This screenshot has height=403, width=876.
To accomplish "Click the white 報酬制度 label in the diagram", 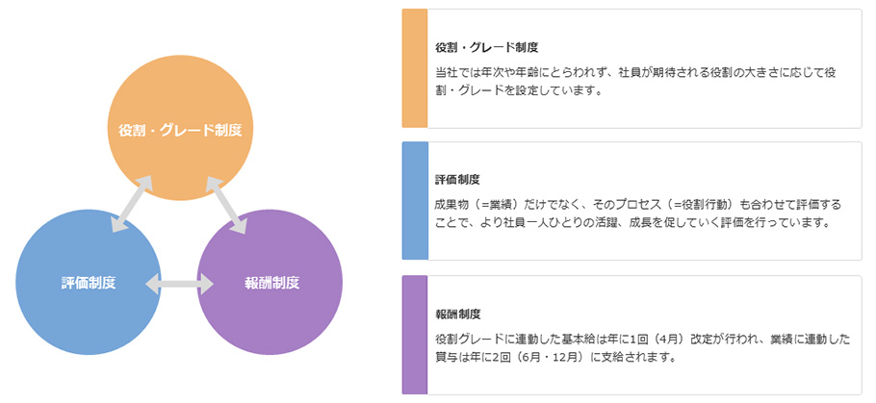I will coord(271,283).
